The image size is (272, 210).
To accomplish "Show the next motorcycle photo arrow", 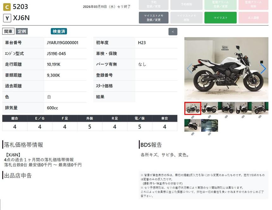I will 263,68.
